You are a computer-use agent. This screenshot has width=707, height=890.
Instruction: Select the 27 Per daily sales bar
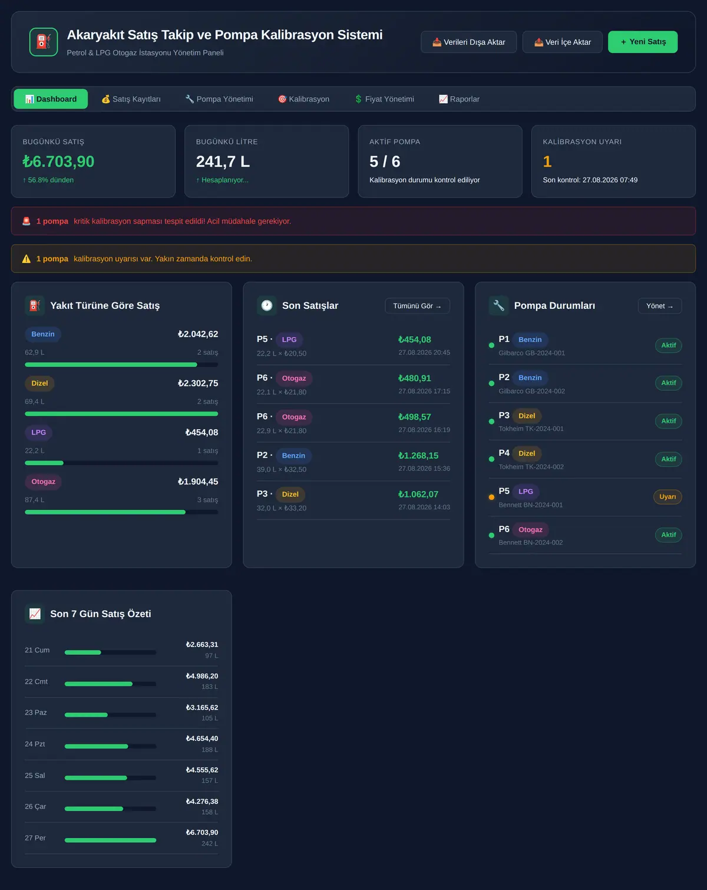coord(110,840)
